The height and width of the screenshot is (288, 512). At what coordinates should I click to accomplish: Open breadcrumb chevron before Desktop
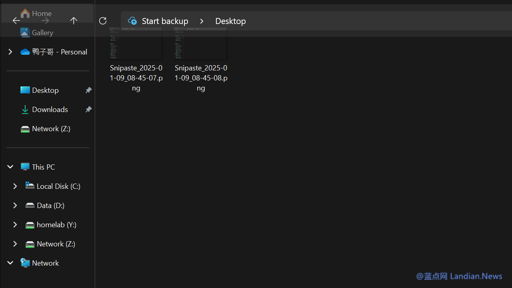click(202, 21)
